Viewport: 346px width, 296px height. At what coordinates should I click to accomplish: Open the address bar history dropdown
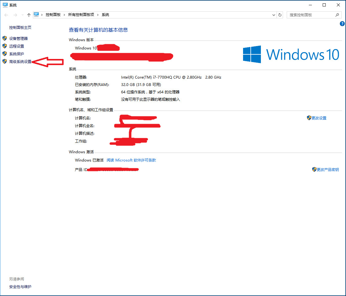(x=273, y=15)
